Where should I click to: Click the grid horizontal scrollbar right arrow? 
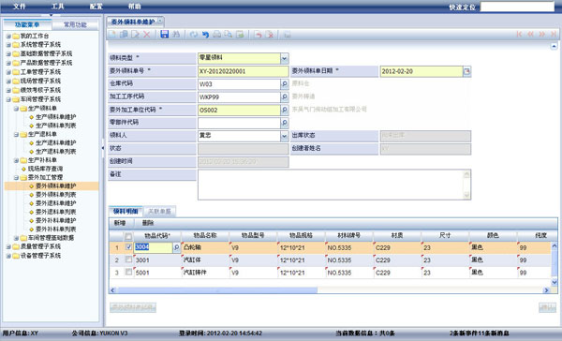click(547, 290)
